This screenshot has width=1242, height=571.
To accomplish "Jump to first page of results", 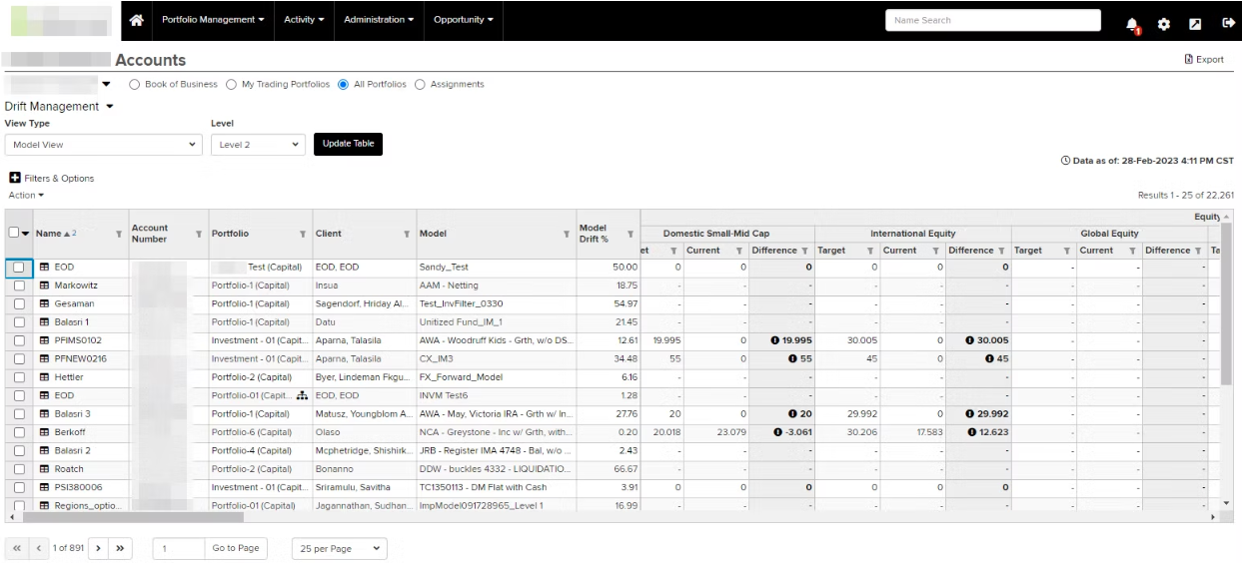I will tap(17, 549).
